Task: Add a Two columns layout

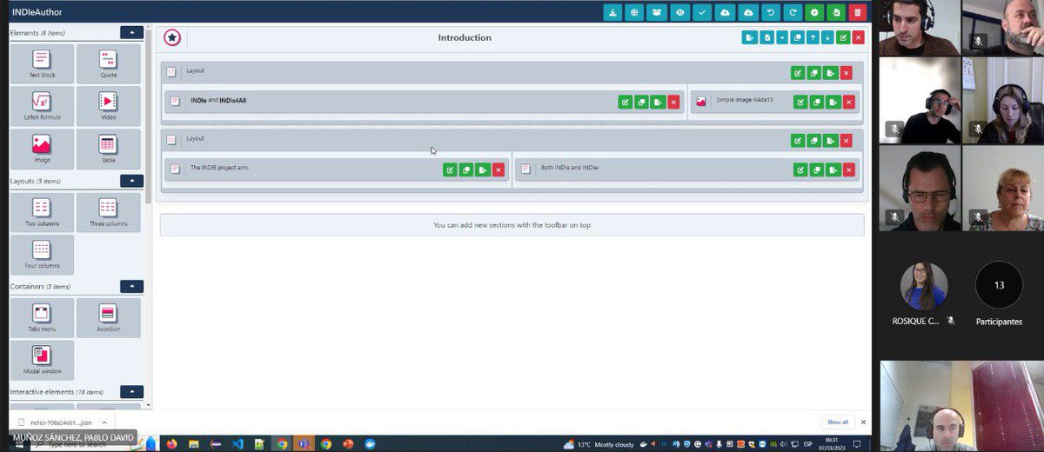Action: point(42,212)
